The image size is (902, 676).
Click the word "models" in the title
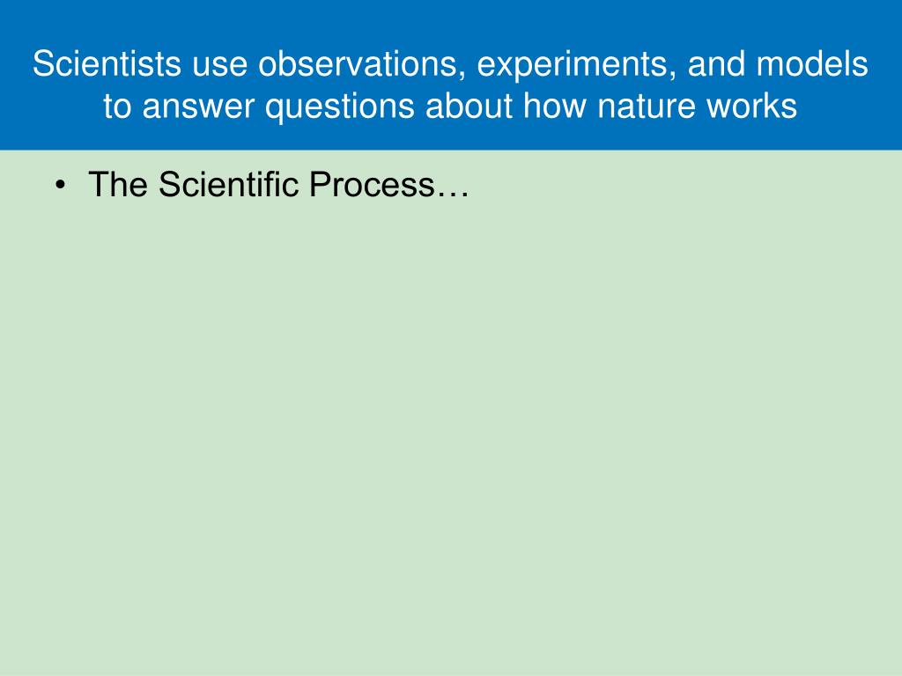click(x=811, y=63)
